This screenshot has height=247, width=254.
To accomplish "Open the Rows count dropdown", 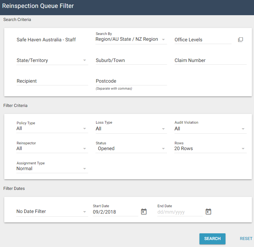I will point(210,149).
